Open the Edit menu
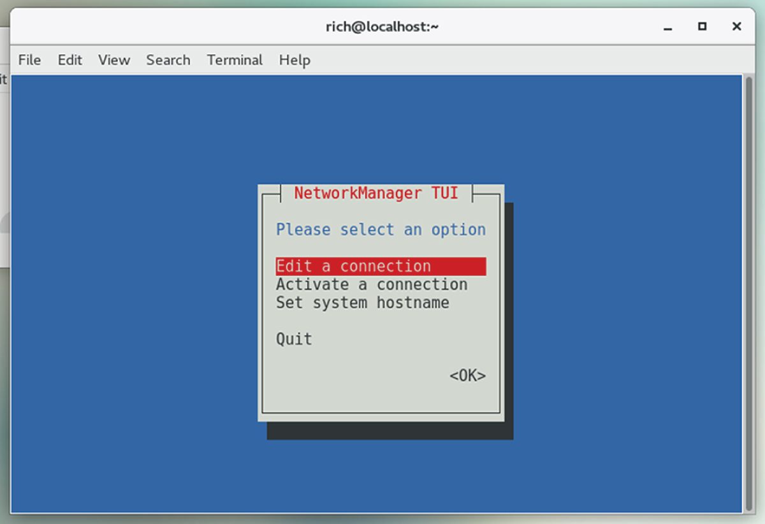This screenshot has height=524, width=765. coord(69,60)
